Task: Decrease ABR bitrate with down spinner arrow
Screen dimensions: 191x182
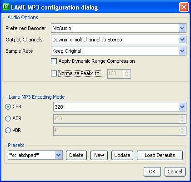Action: (182, 121)
